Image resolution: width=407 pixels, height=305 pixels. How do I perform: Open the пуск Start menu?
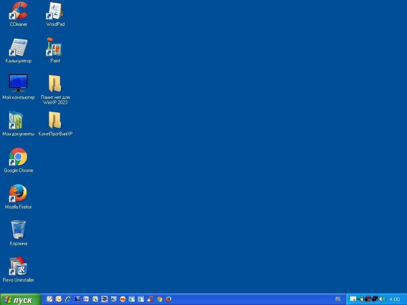[21, 300]
